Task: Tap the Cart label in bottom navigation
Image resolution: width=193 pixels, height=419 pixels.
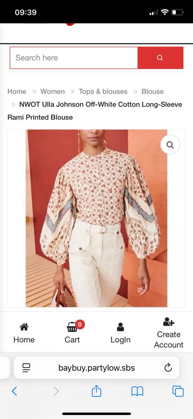Action: click(x=72, y=340)
